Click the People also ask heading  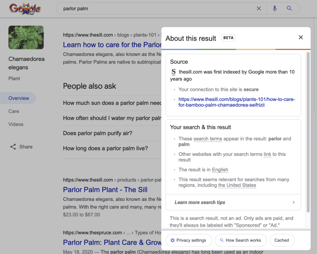click(x=89, y=86)
